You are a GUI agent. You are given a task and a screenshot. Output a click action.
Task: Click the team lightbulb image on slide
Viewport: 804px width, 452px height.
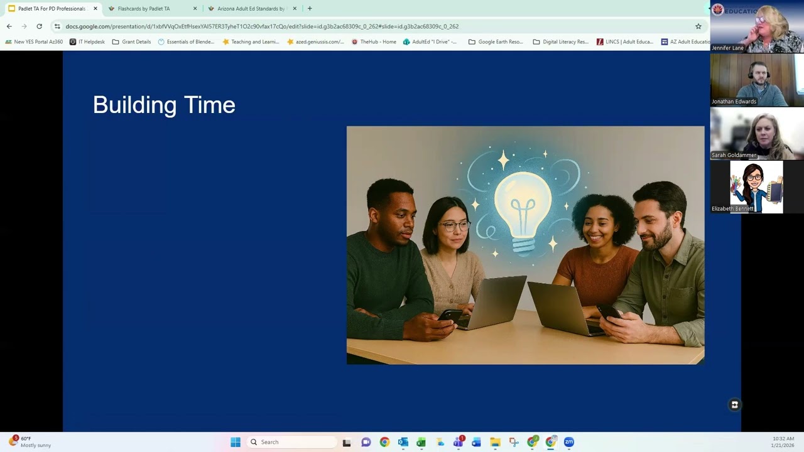525,245
